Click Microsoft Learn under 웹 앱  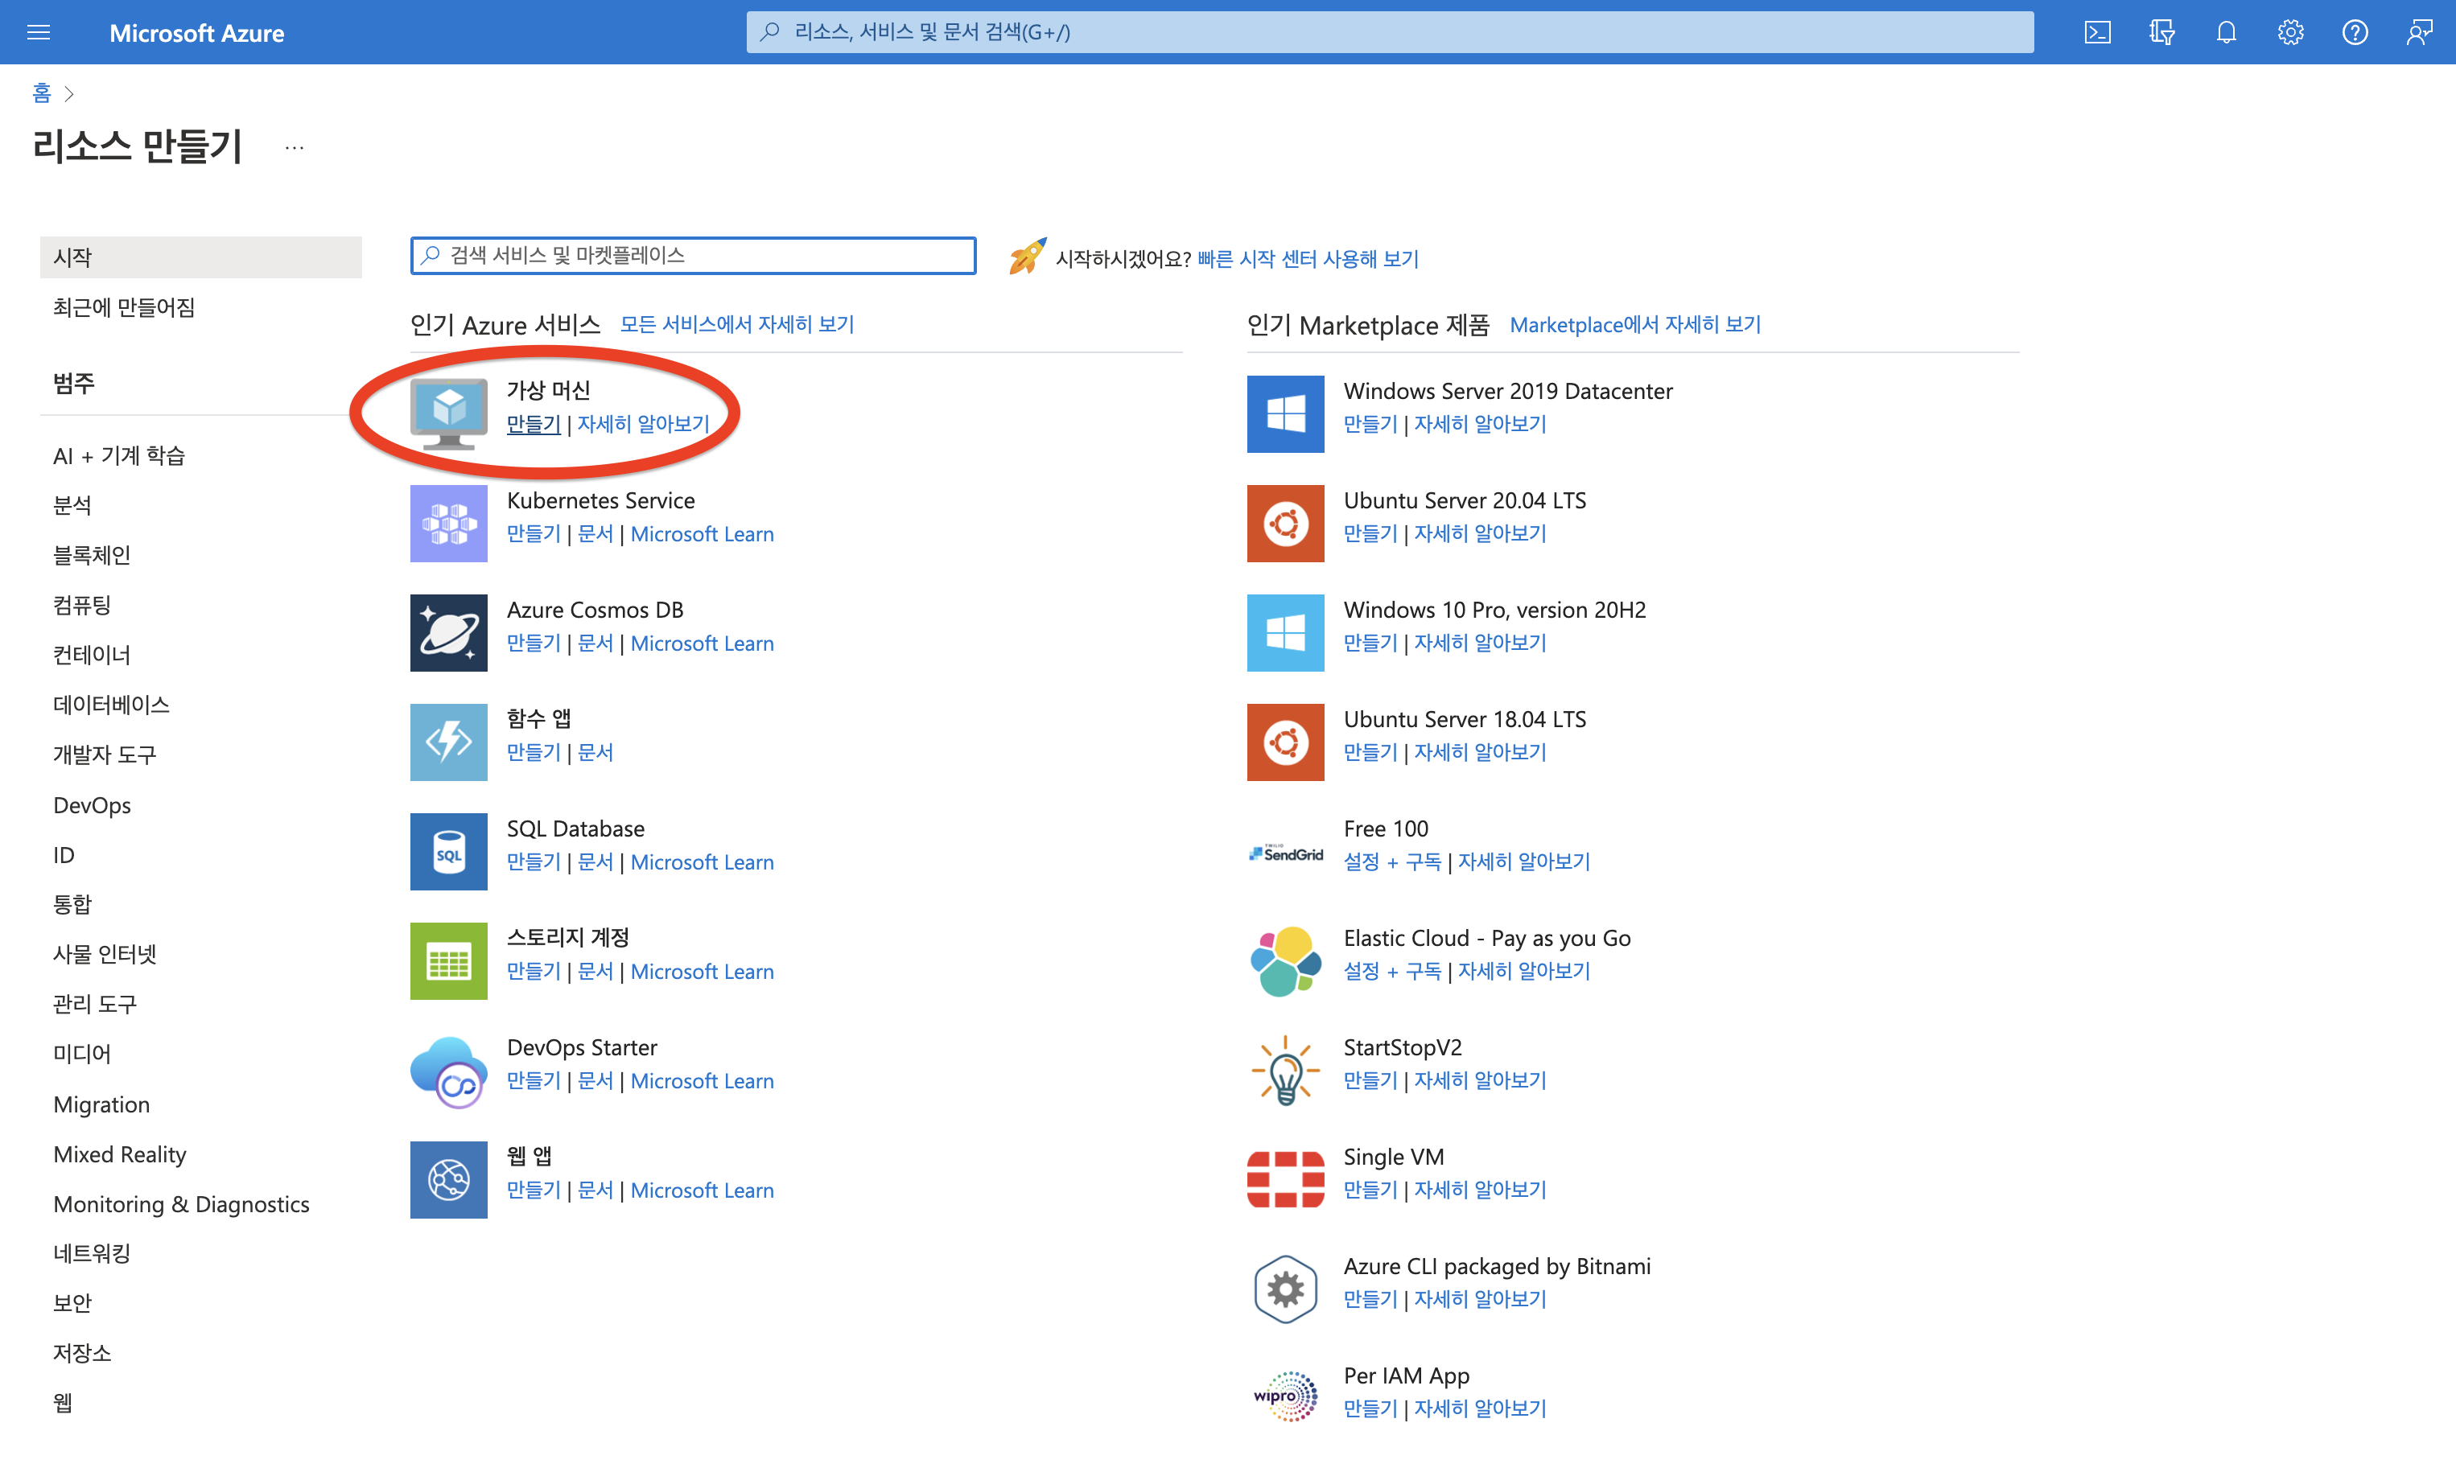pyautogui.click(x=702, y=1190)
